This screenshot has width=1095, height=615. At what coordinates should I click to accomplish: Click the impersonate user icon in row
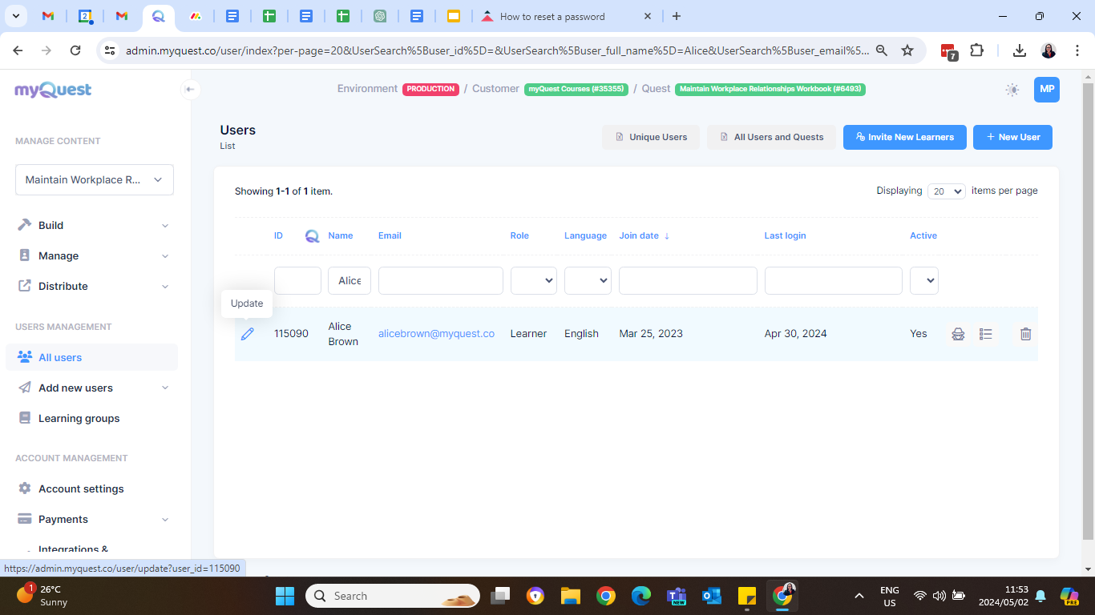957,334
